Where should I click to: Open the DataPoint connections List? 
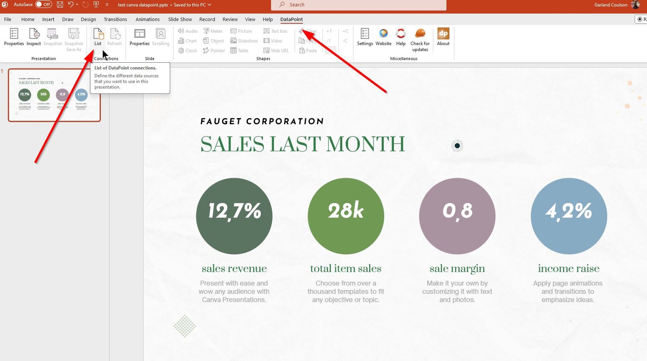coord(98,37)
